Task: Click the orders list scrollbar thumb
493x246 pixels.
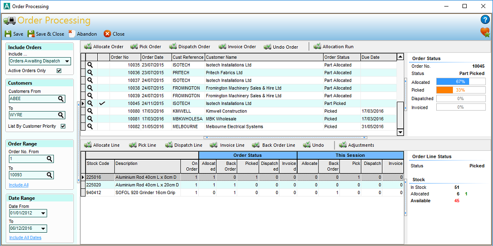Action: [x=400, y=115]
